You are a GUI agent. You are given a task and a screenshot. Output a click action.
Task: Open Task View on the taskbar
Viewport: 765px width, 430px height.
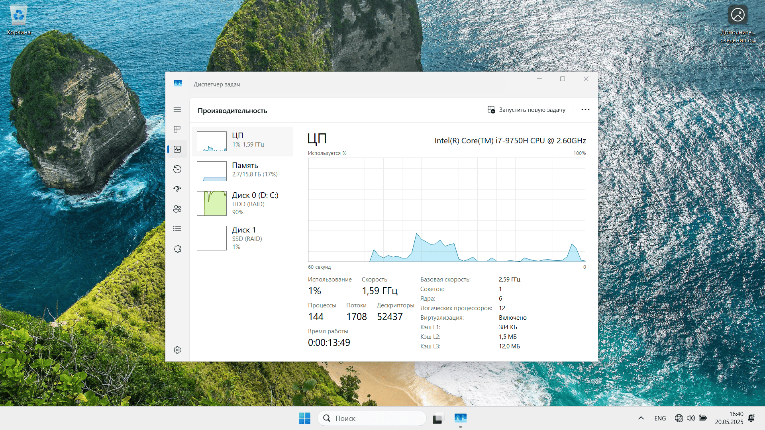[x=437, y=418]
